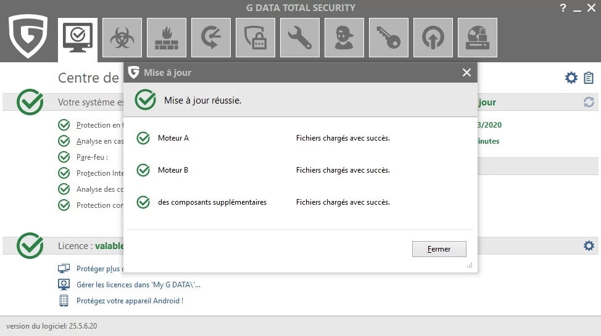The image size is (601, 336).
Task: Open Protégez votre appareil Android link
Action: (x=130, y=301)
